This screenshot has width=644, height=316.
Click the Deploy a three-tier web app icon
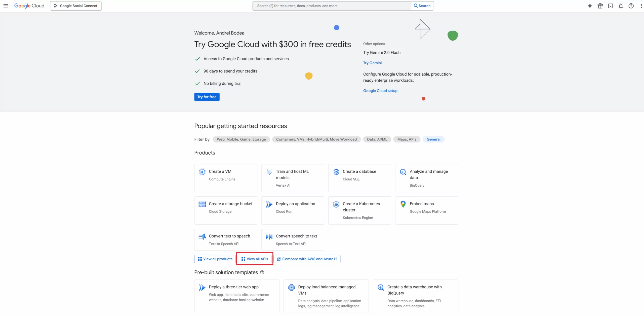coord(202,287)
